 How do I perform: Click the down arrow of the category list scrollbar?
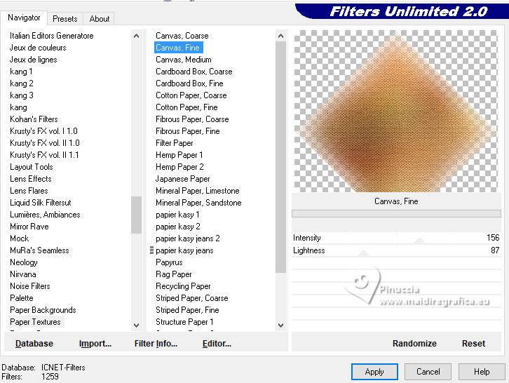click(136, 325)
